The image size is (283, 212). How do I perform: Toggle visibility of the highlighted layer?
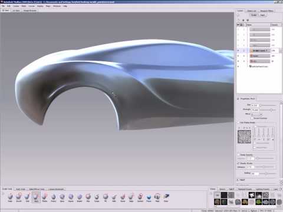pyautogui.click(x=238, y=51)
